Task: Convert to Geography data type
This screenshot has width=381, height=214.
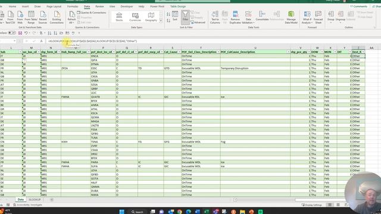Action: 151,17
